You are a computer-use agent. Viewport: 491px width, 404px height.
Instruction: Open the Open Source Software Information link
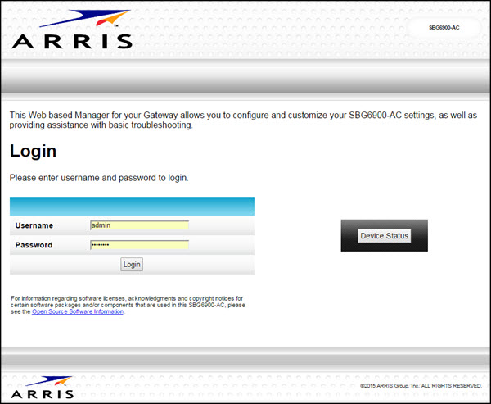coord(78,312)
